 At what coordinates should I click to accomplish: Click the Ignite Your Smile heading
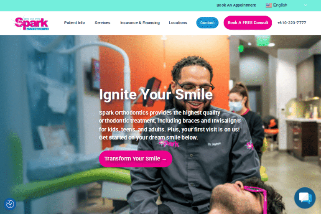click(156, 94)
